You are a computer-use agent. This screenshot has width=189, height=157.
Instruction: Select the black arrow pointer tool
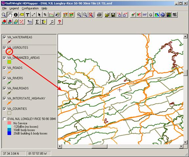39,15
